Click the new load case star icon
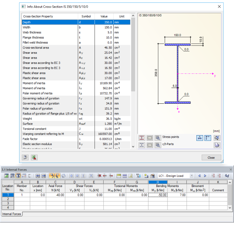 tap(146, 176)
